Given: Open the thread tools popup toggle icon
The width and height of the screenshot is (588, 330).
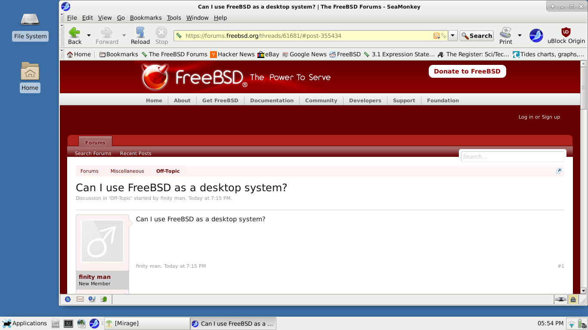Looking at the screenshot, I should coord(559,171).
